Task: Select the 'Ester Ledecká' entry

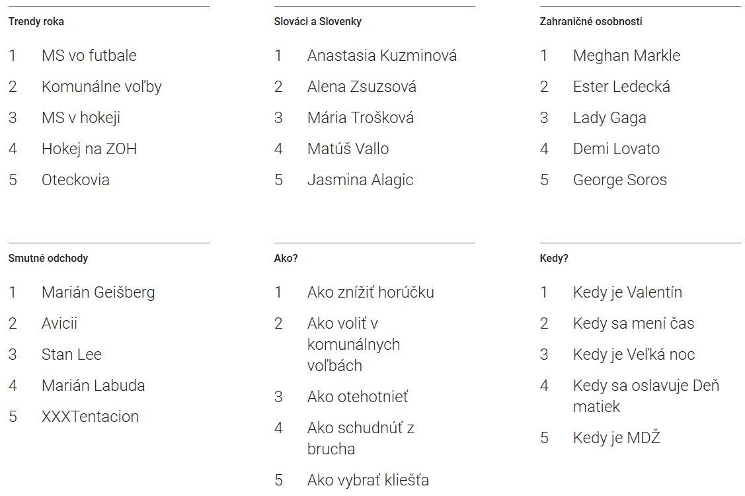Action: [621, 87]
